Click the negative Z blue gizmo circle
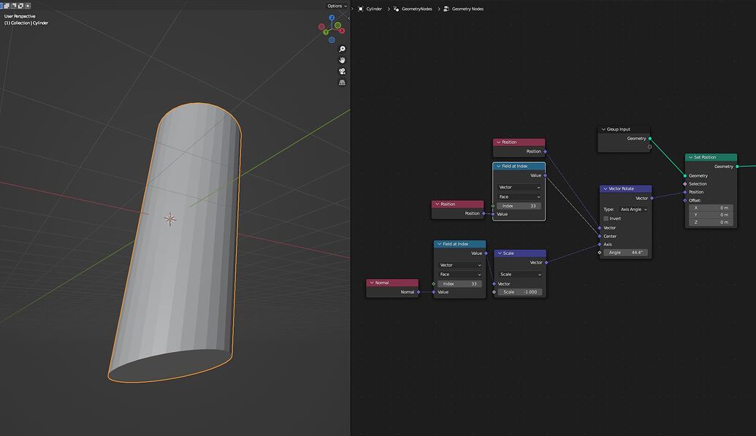 [x=332, y=39]
